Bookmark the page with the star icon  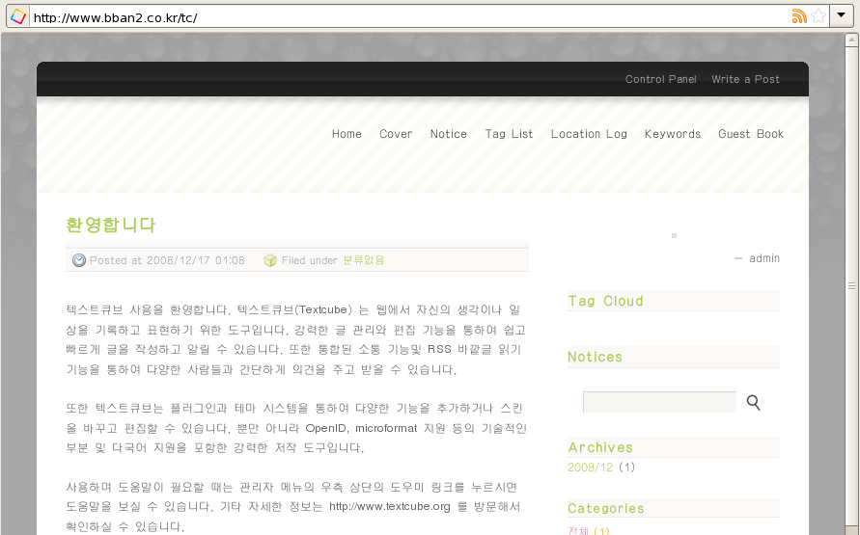[818, 16]
